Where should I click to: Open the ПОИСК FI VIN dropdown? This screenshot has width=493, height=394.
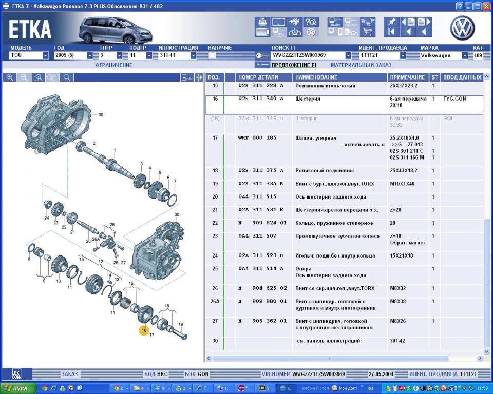click(x=348, y=55)
